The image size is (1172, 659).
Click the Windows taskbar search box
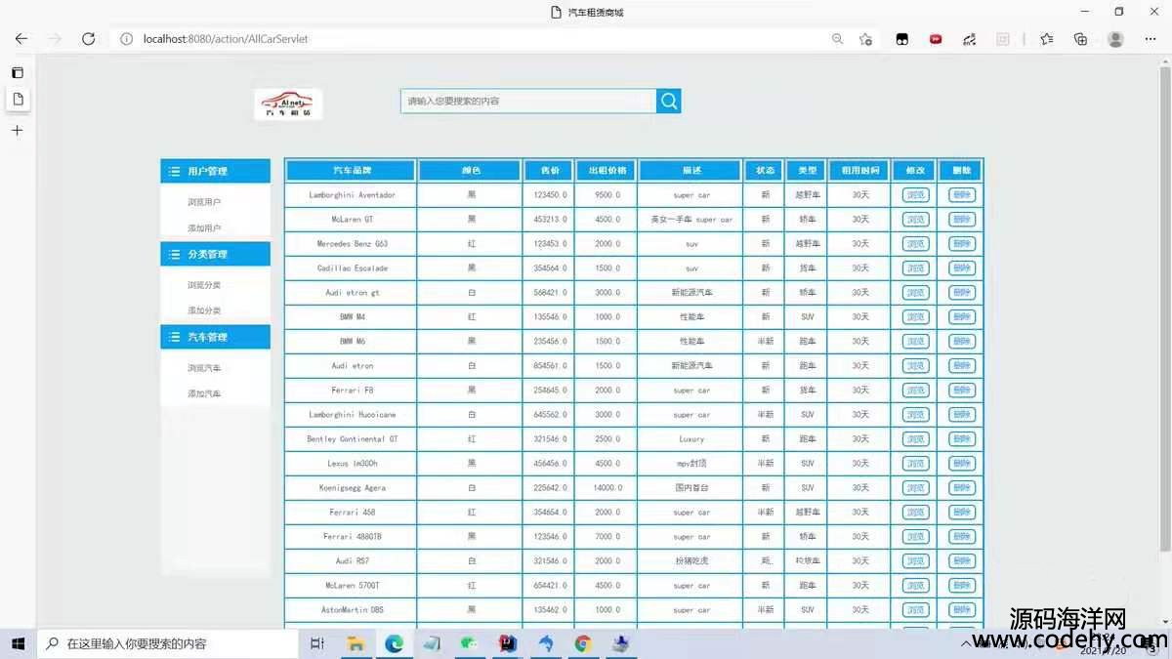pos(167,643)
